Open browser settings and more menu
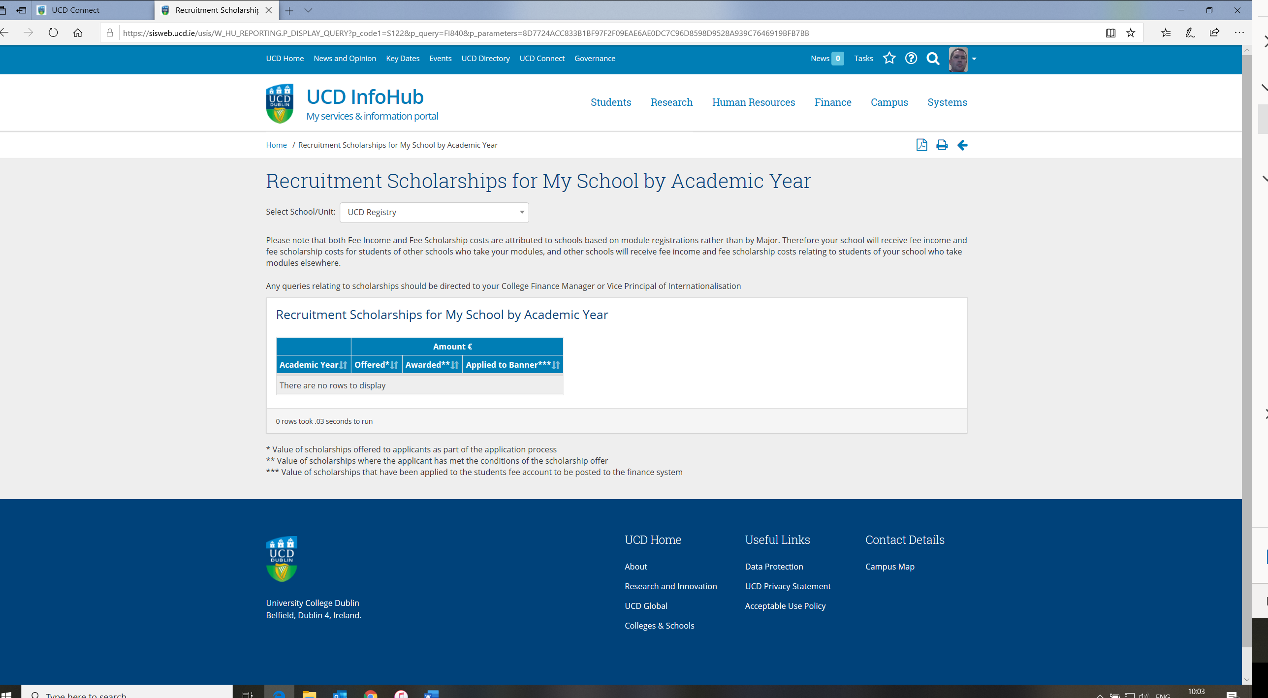This screenshot has height=698, width=1268. click(x=1239, y=33)
